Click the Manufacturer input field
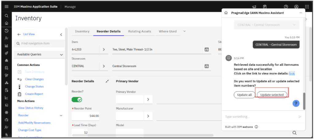Viewport: 314px width, 139px height. pyautogui.click(x=130, y=116)
